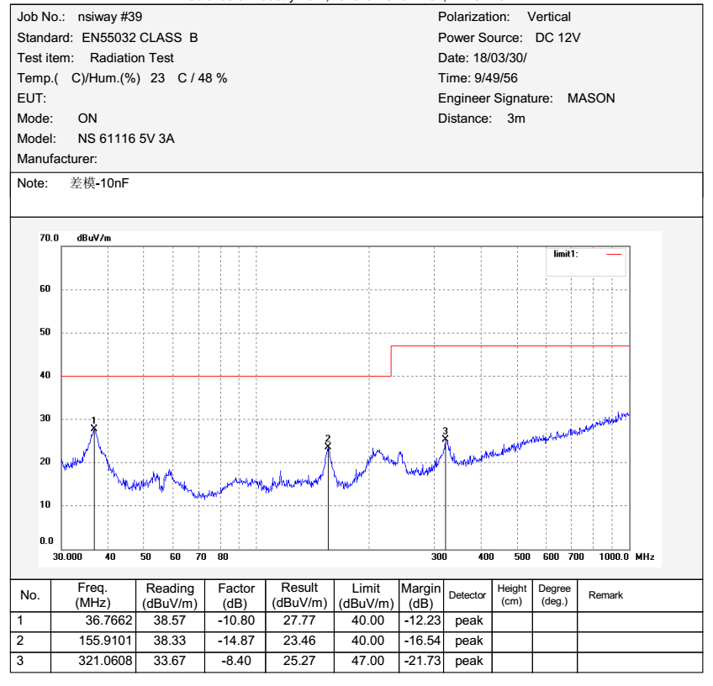
Task: Click the Note field containing 10nF
Action: point(99,183)
